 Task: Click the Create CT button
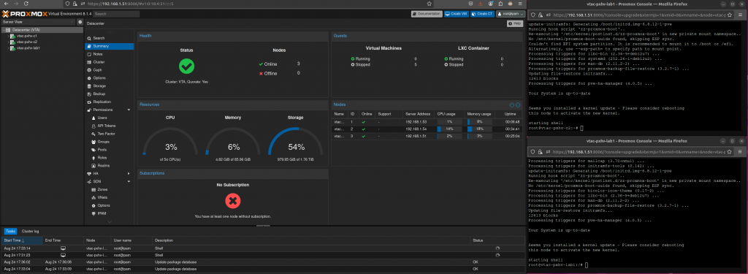[482, 15]
